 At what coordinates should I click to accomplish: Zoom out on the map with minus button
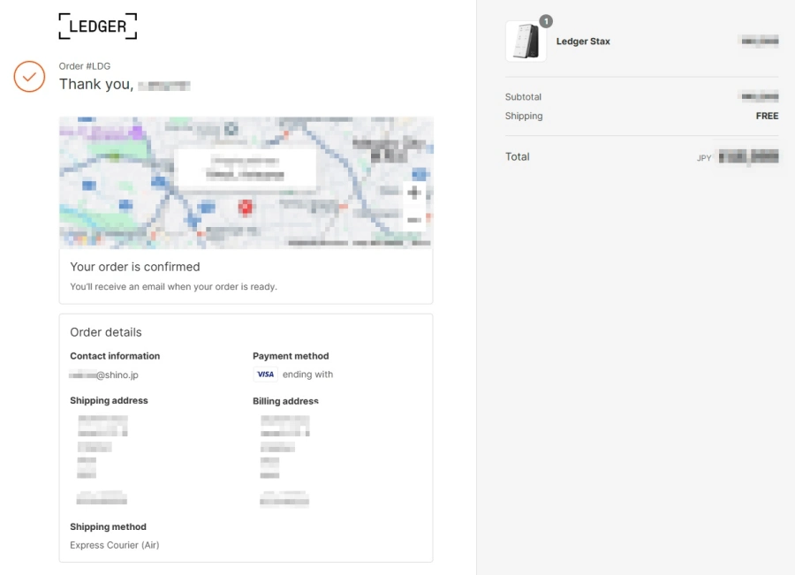(414, 219)
